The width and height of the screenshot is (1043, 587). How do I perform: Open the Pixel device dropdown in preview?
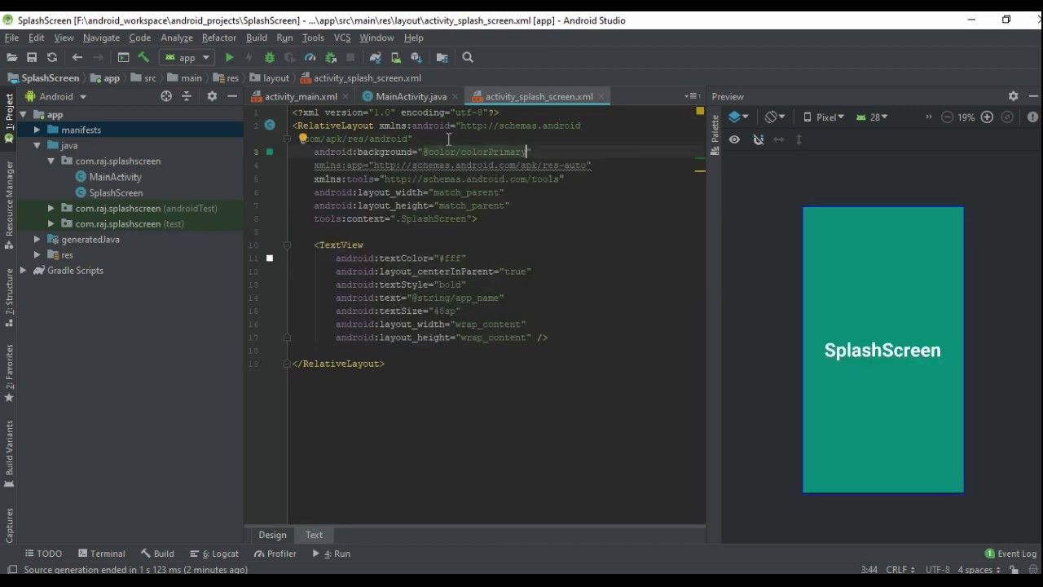pyautogui.click(x=824, y=117)
